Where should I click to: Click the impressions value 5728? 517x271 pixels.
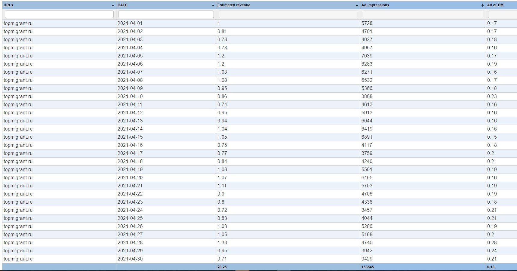(367, 23)
